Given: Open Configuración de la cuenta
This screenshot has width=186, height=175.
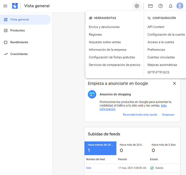Looking at the screenshot, I should click(166, 35).
